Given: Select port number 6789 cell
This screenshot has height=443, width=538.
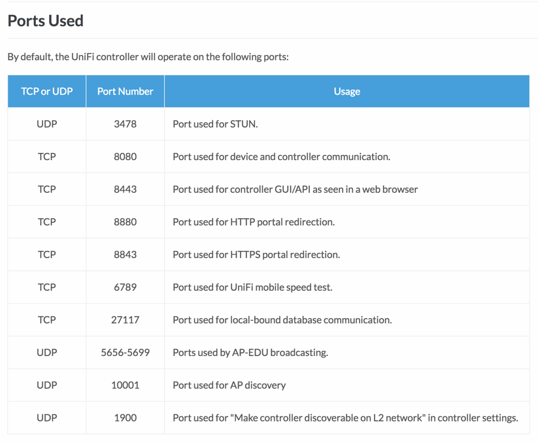Looking at the screenshot, I should pyautogui.click(x=126, y=287).
